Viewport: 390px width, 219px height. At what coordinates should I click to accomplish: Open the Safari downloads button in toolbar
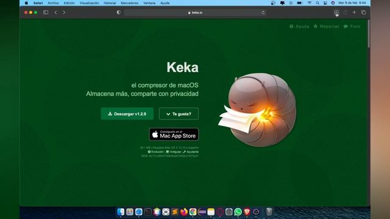tap(336, 12)
